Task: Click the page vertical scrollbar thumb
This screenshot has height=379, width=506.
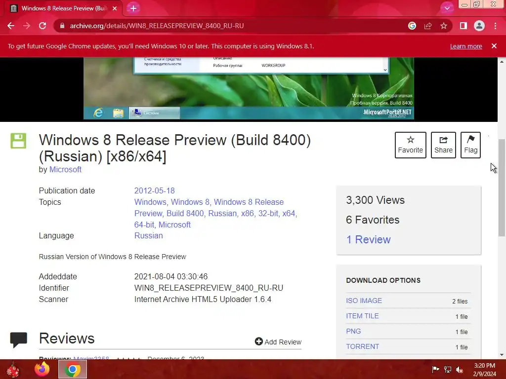Action: click(502, 188)
